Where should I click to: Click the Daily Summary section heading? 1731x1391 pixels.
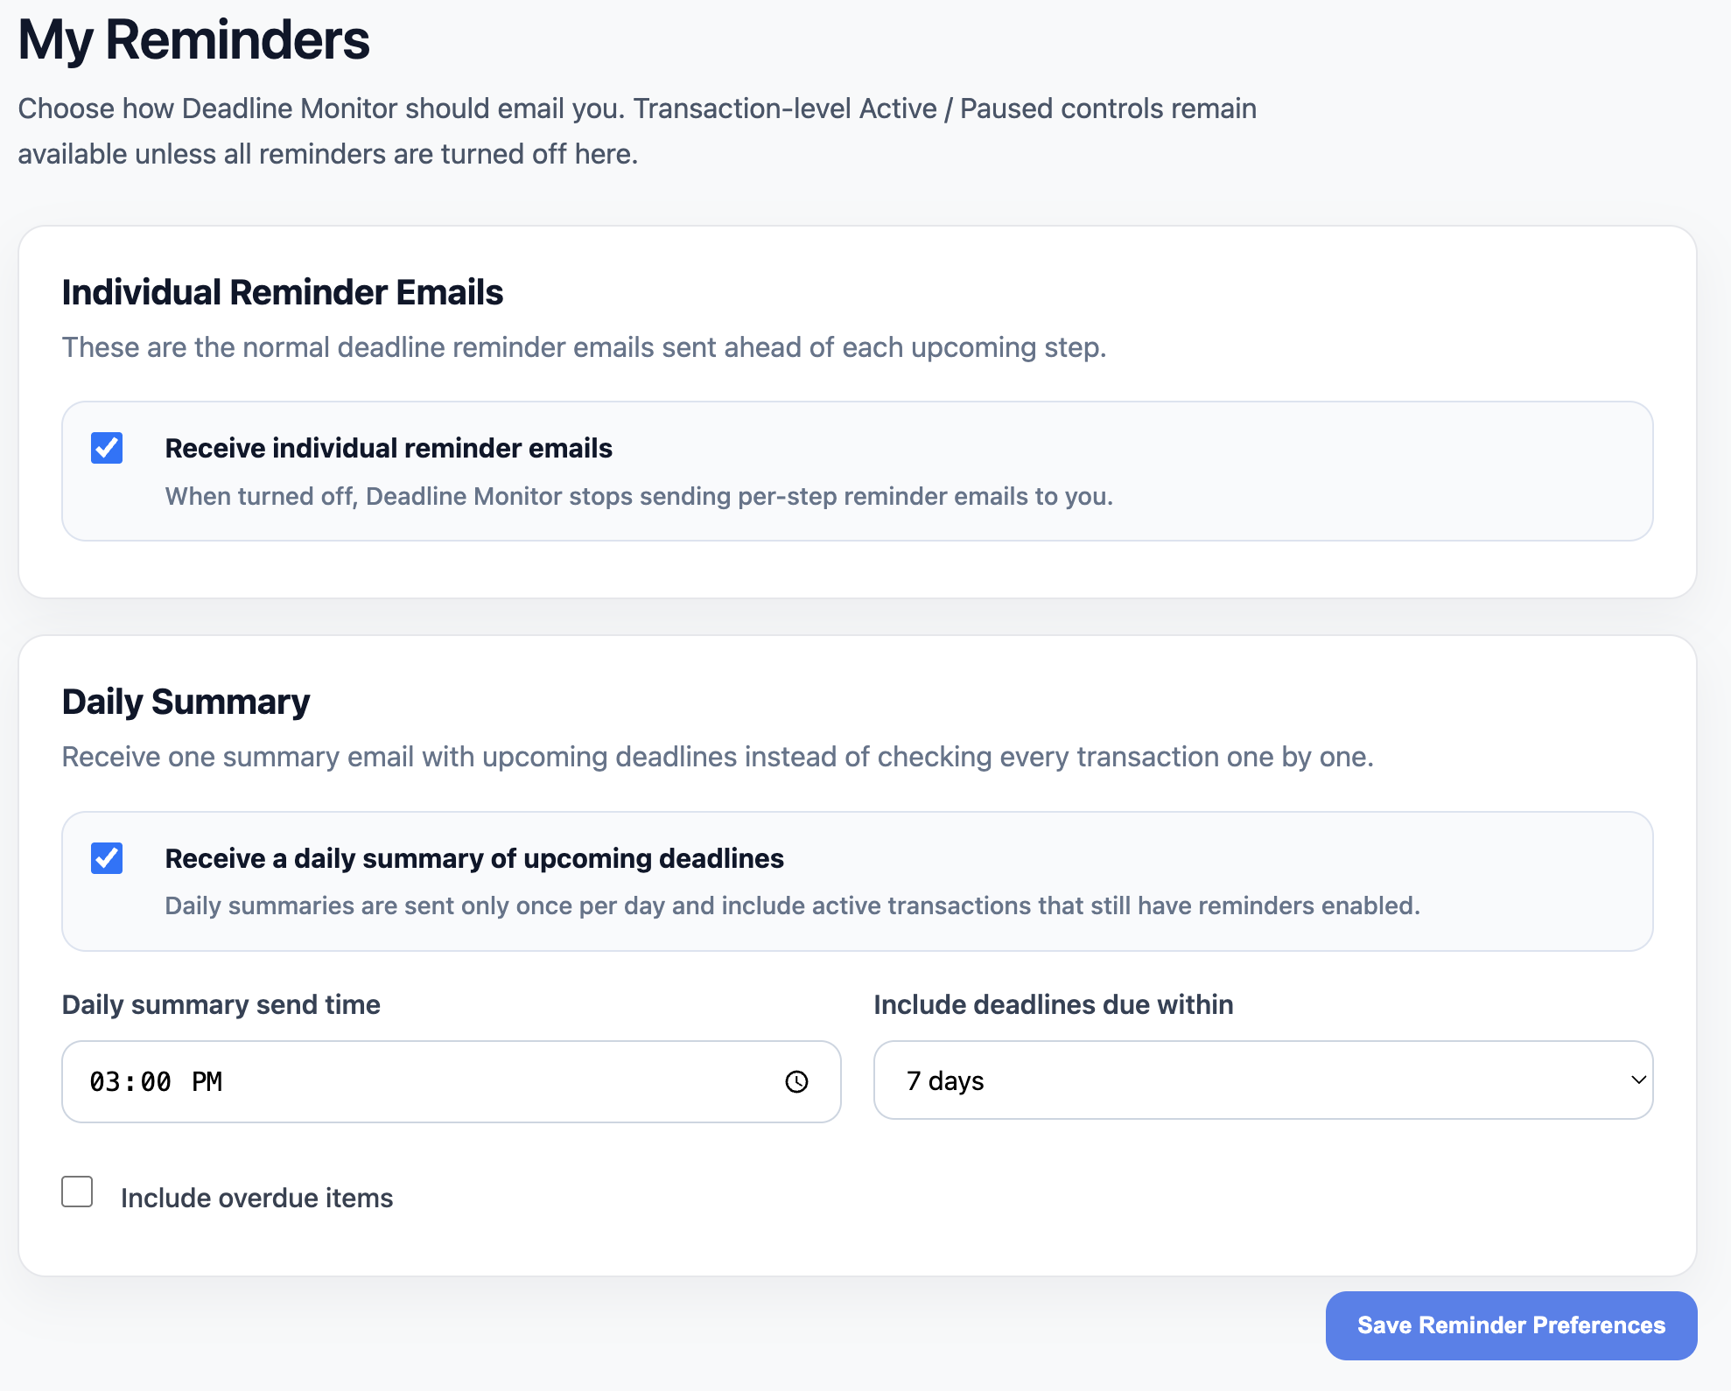pos(186,702)
